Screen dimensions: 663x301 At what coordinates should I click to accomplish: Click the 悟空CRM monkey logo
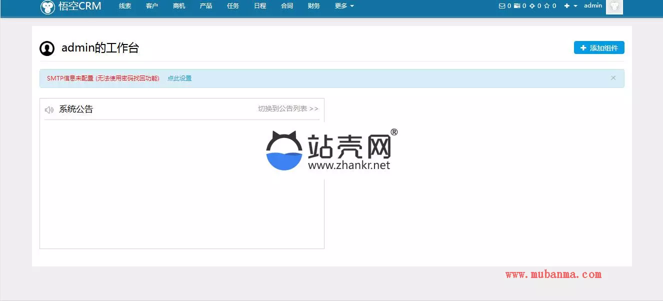47,7
